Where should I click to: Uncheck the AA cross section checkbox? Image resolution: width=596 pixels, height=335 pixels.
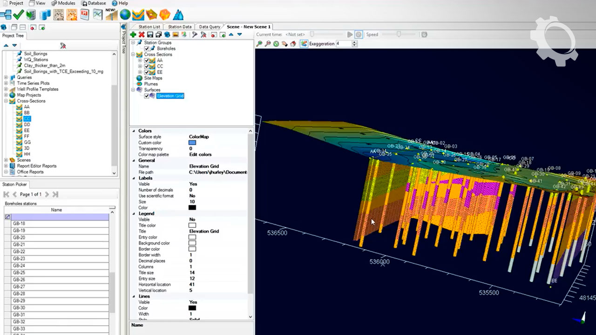(147, 60)
